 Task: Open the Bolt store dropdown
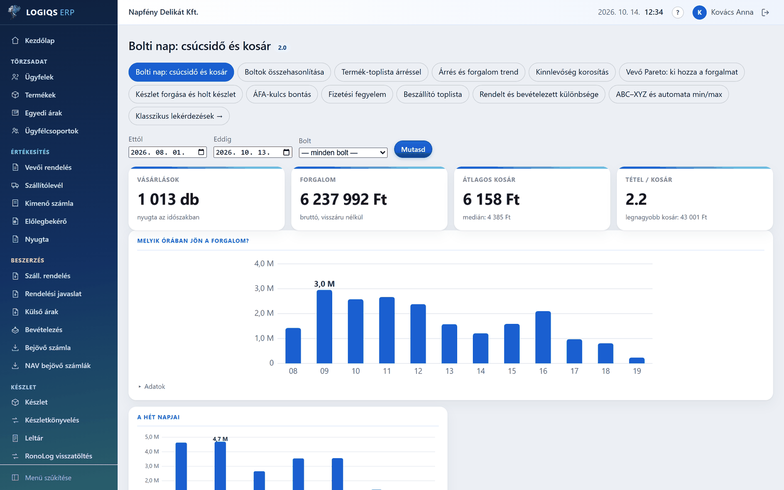343,152
